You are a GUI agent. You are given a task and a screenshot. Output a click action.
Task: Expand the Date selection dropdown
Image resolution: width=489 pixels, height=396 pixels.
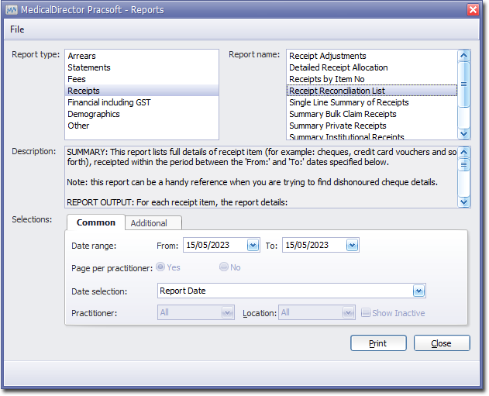click(418, 291)
